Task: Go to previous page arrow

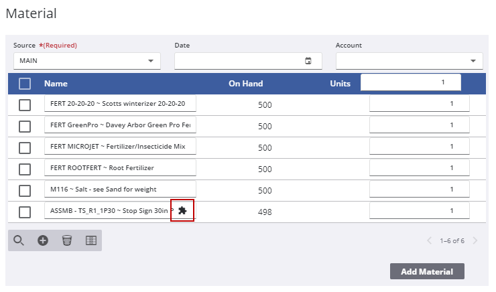Action: point(430,240)
